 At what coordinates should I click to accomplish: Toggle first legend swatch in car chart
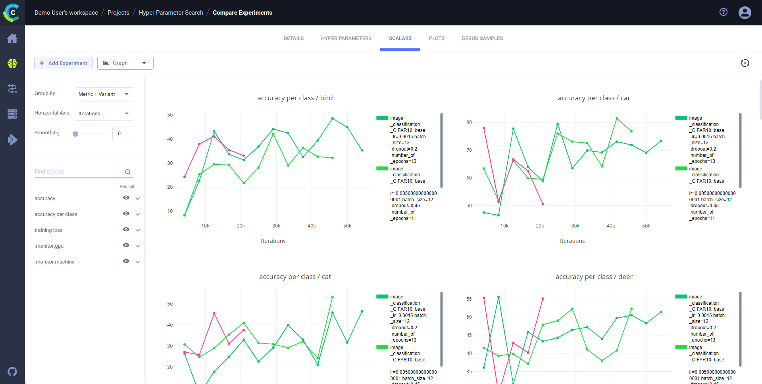(x=681, y=118)
